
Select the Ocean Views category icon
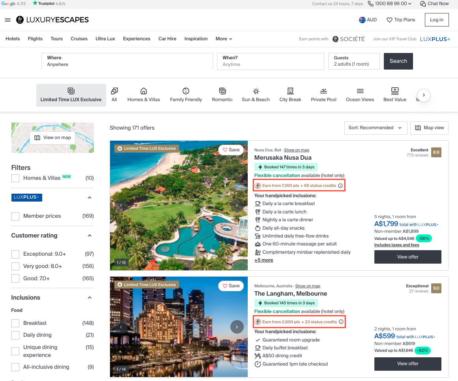[x=360, y=91]
